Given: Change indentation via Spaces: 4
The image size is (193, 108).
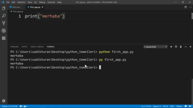Looking at the screenshot, I should pos(157,106).
